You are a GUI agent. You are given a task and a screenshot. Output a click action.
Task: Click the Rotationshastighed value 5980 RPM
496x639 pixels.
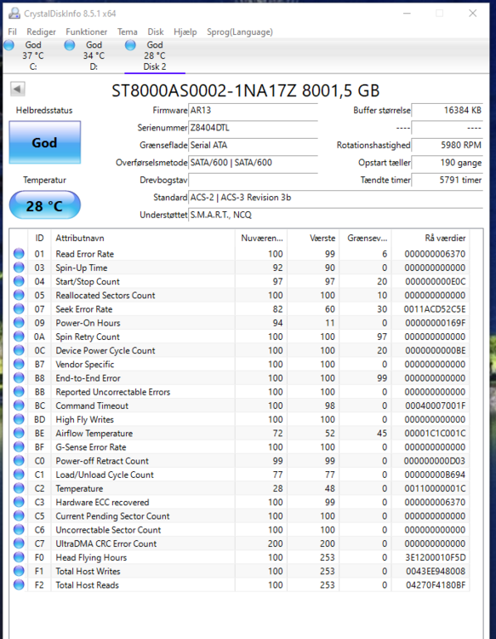point(448,145)
